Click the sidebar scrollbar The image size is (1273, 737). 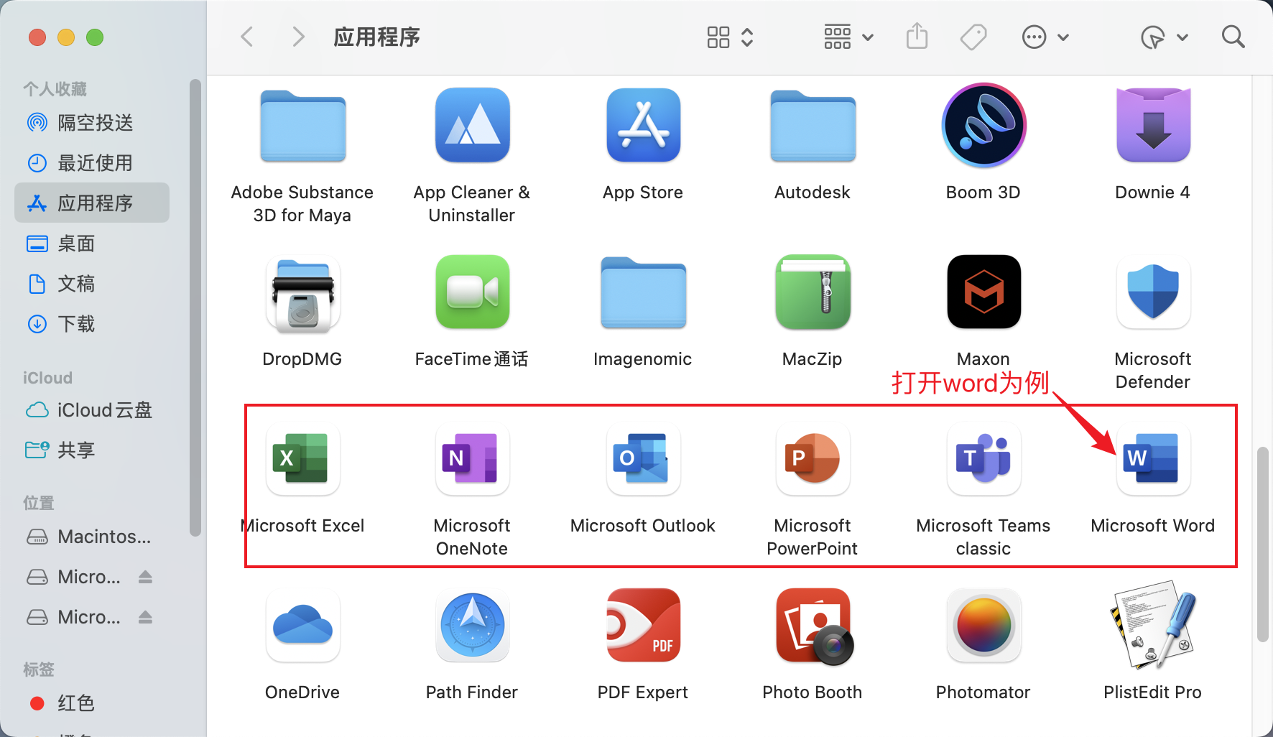195,307
